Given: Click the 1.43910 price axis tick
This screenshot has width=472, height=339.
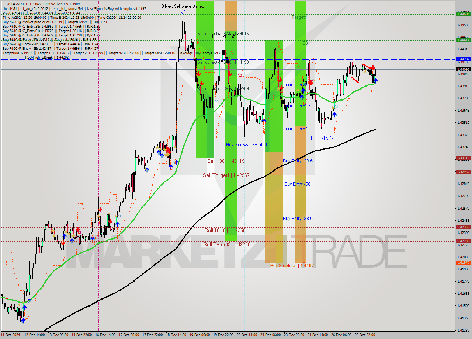Looking at the screenshot, I should [463, 86].
